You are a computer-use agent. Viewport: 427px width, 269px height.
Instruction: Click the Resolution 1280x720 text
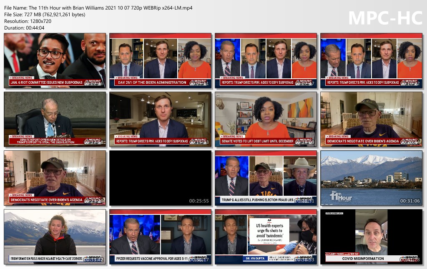tap(28, 21)
